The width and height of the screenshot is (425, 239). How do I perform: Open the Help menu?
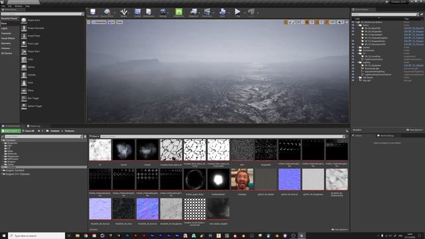pyautogui.click(x=27, y=6)
